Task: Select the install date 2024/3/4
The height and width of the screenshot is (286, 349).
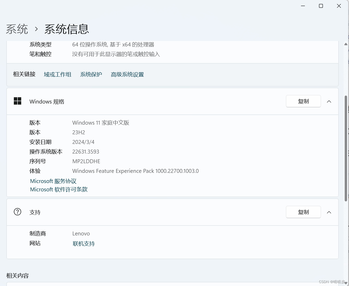Action: (x=83, y=142)
